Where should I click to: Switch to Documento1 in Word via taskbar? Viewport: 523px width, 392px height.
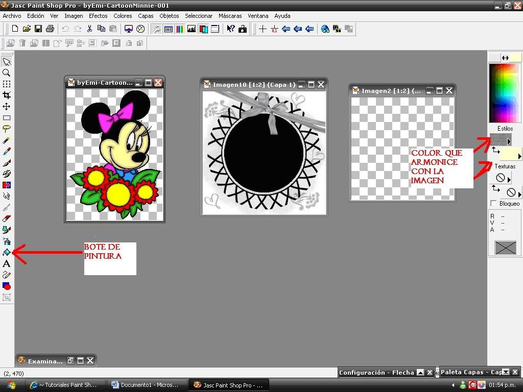tap(146, 385)
